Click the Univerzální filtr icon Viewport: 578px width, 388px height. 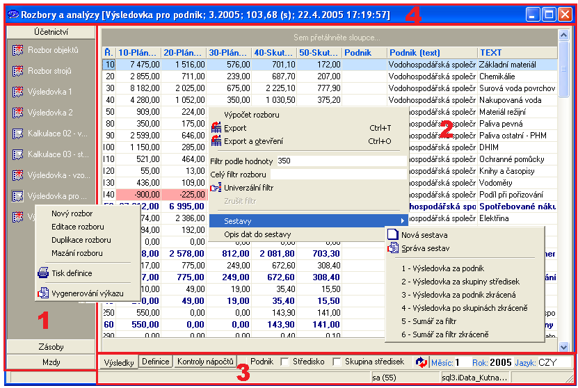tap(216, 188)
